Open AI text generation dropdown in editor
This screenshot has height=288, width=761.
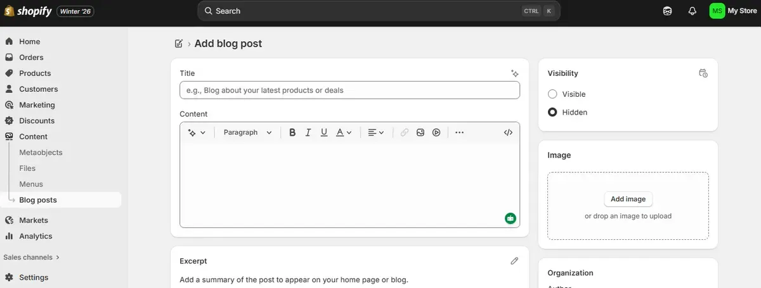pos(197,132)
